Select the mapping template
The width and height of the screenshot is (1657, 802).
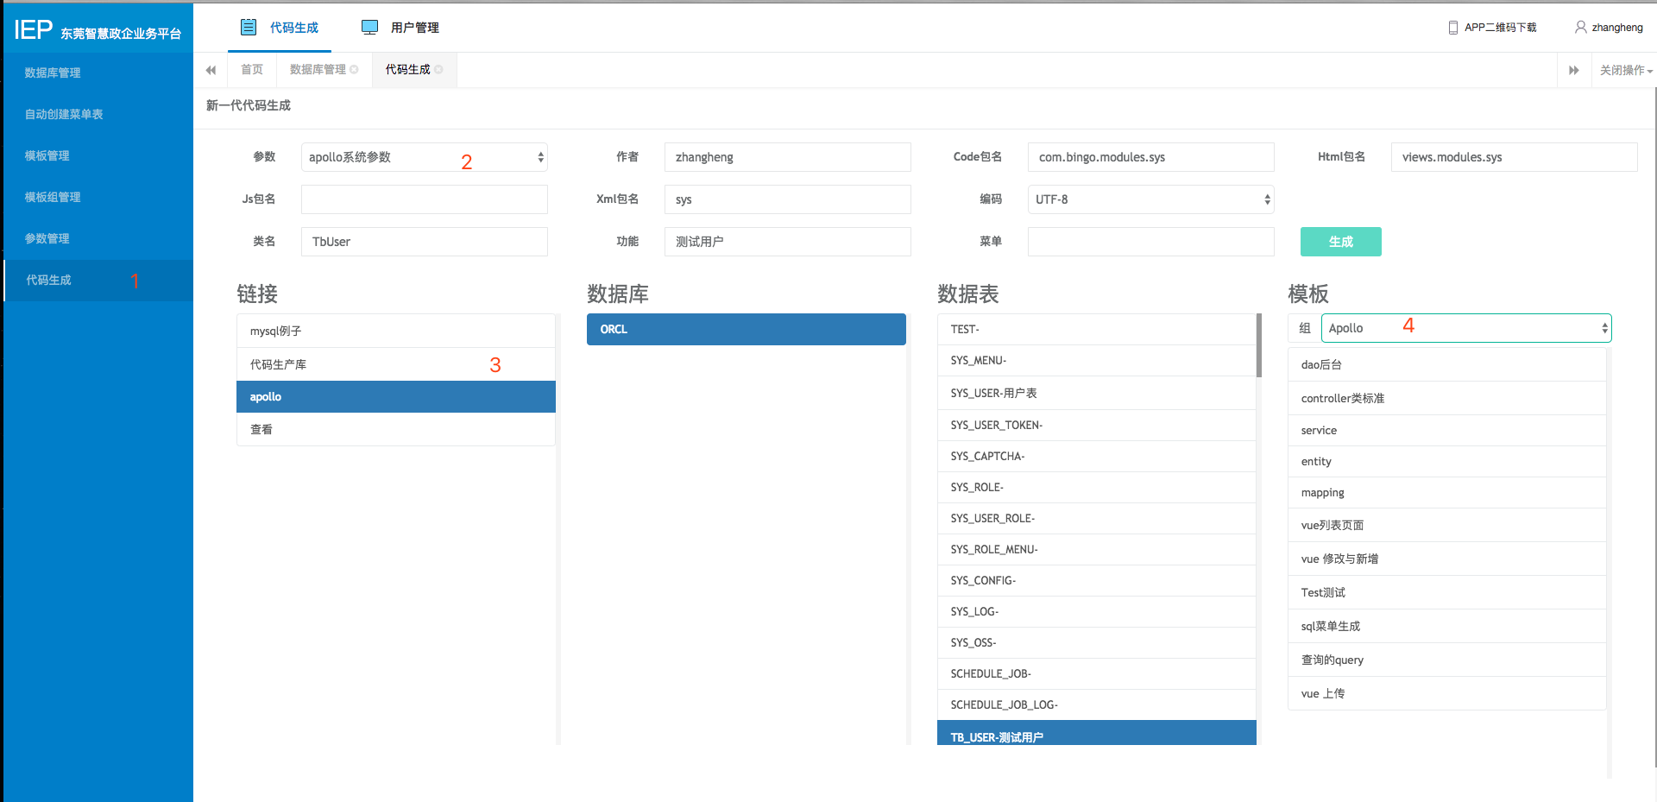pyautogui.click(x=1447, y=492)
